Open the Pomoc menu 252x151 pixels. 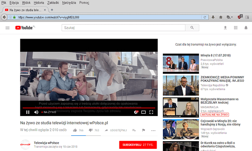pyautogui.click(x=84, y=3)
